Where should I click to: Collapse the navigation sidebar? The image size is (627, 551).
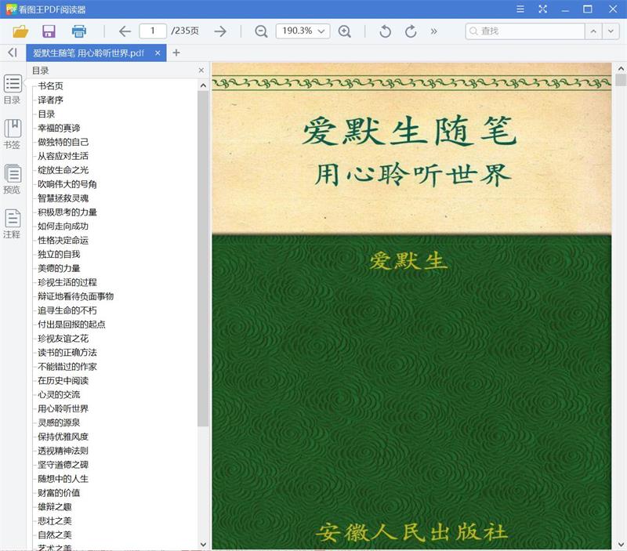[11, 53]
